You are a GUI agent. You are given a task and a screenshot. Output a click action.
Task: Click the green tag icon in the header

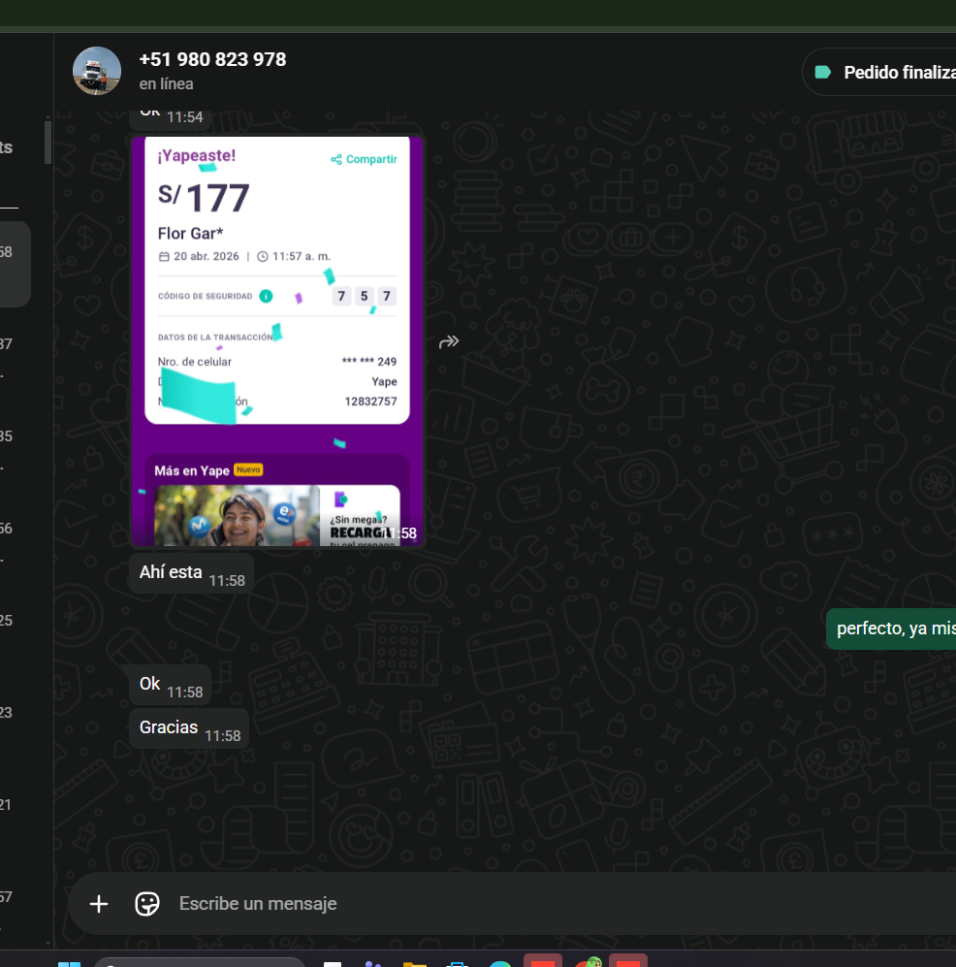coord(823,72)
